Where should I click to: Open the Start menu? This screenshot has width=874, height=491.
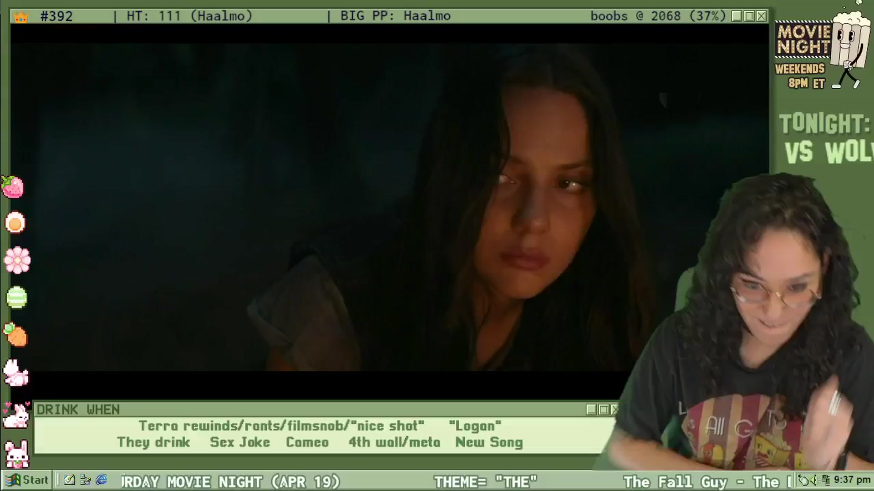pos(27,480)
